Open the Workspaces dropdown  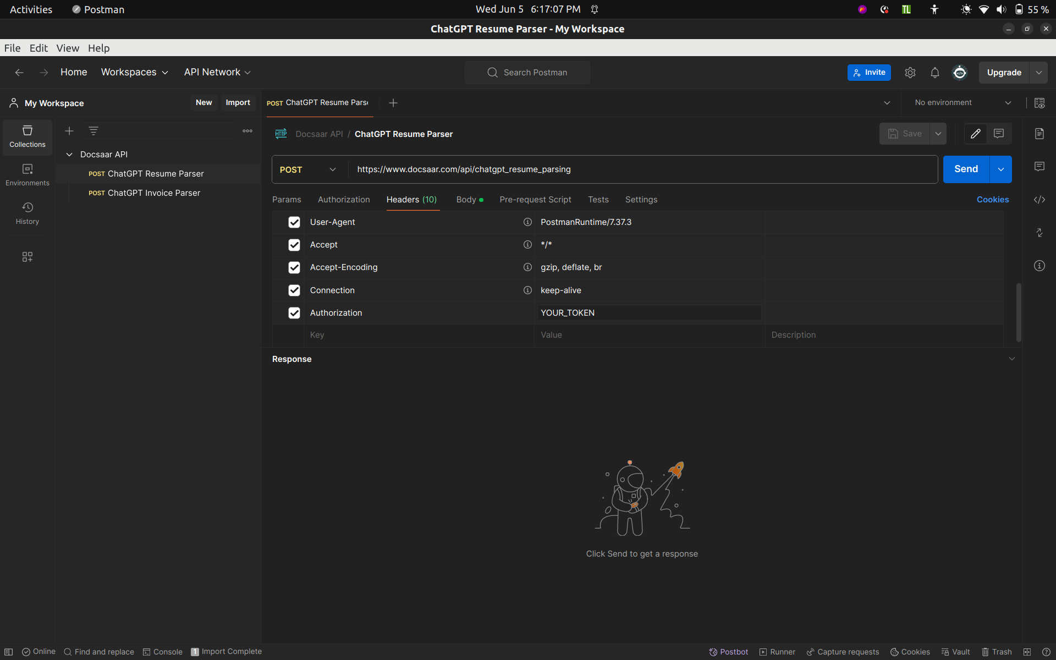click(134, 73)
